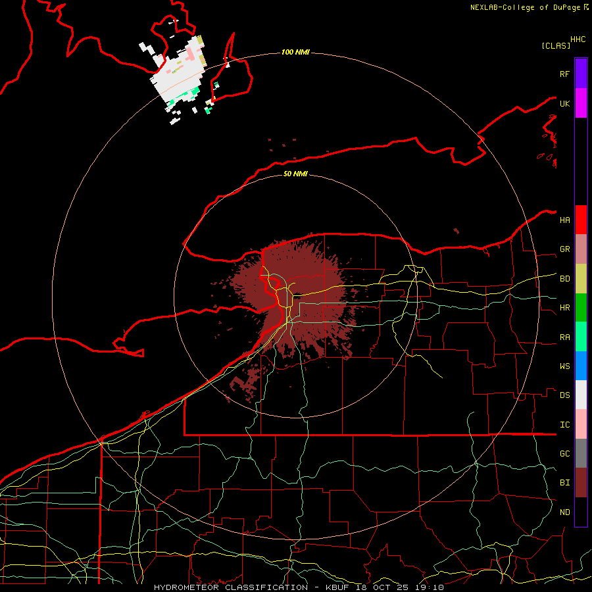Click the BI brown legend swatch
Image resolution: width=592 pixels, height=592 pixels.
pyautogui.click(x=581, y=483)
